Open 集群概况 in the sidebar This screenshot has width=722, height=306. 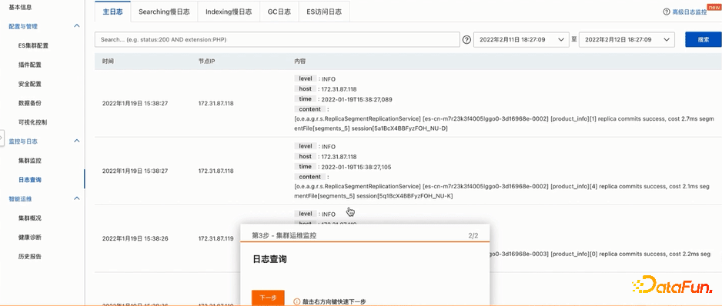coord(30,218)
